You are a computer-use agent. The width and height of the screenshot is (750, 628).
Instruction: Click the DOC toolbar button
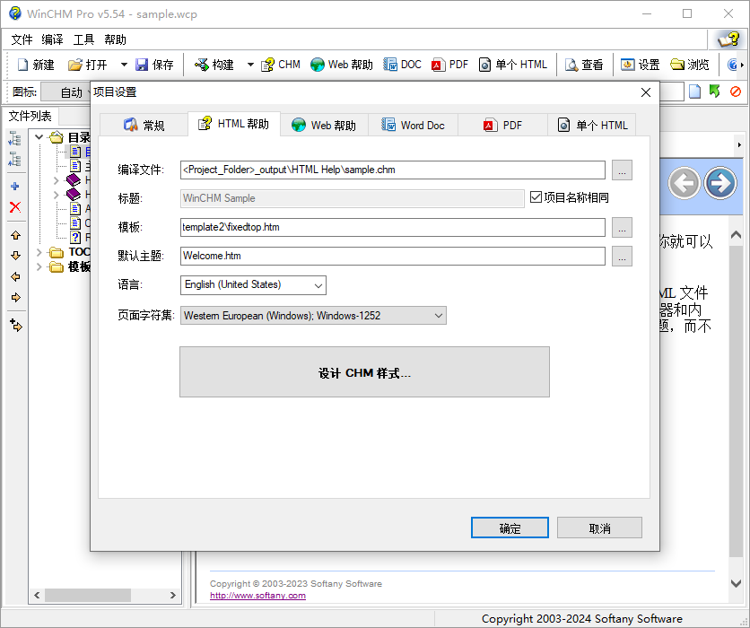click(x=402, y=65)
